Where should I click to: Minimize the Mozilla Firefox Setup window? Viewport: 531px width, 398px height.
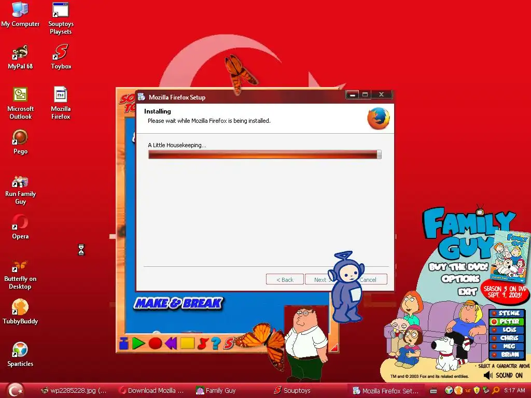pos(352,94)
